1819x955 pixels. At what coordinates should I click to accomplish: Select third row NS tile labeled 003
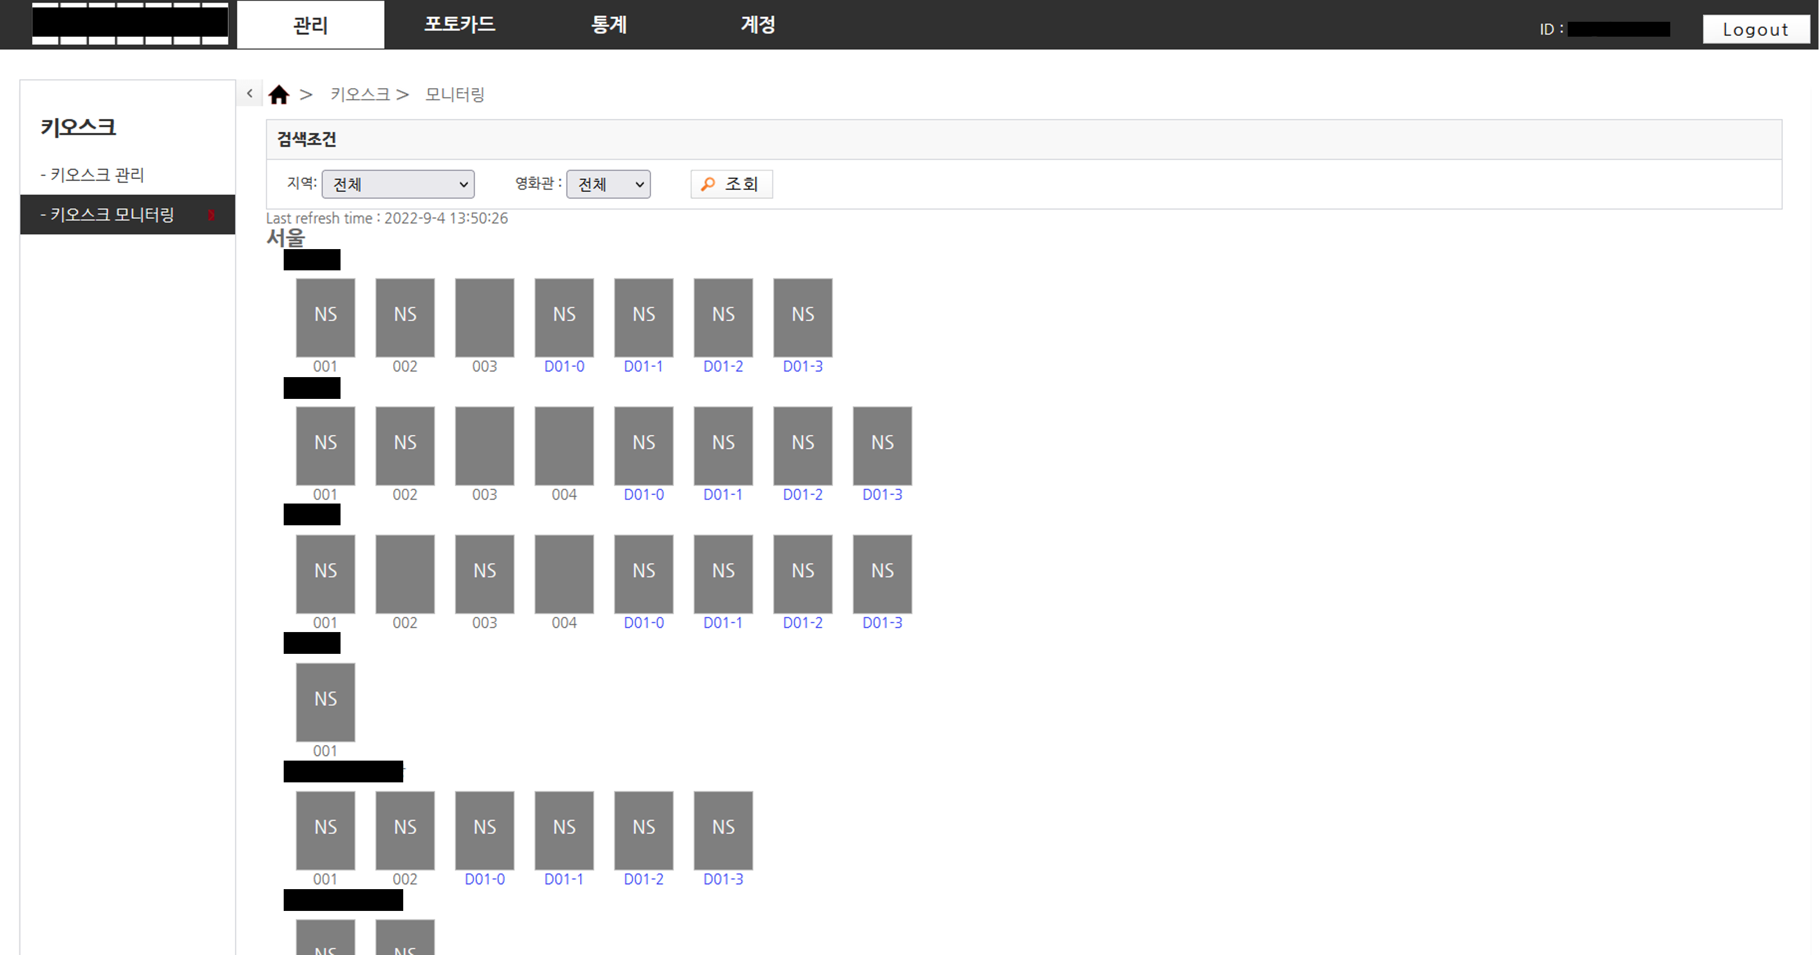[484, 573]
